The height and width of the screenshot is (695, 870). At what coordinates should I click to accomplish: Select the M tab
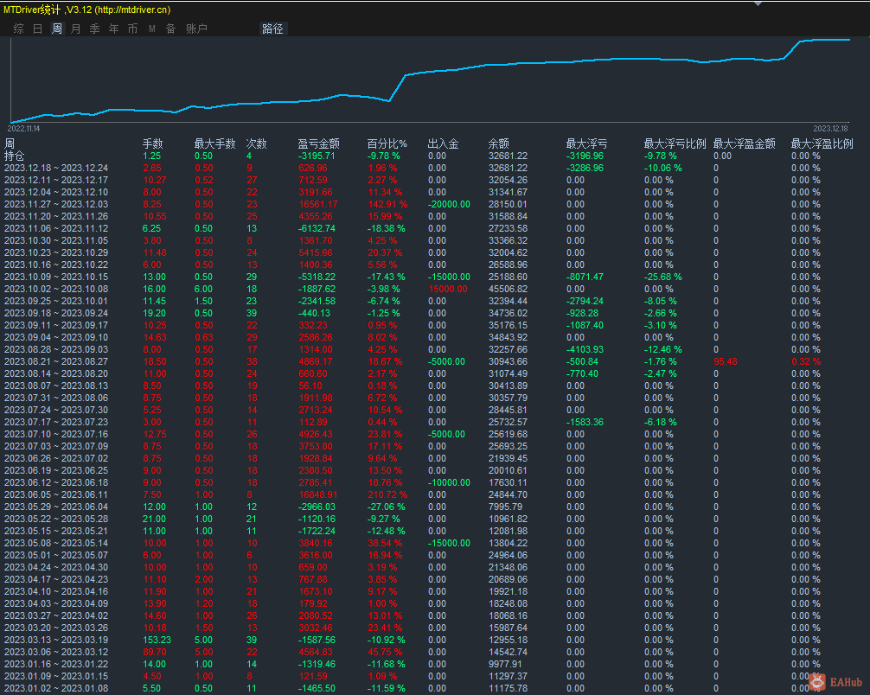click(152, 29)
